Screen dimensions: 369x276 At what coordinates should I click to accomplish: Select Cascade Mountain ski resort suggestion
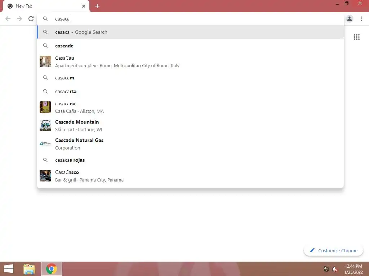pyautogui.click(x=190, y=125)
